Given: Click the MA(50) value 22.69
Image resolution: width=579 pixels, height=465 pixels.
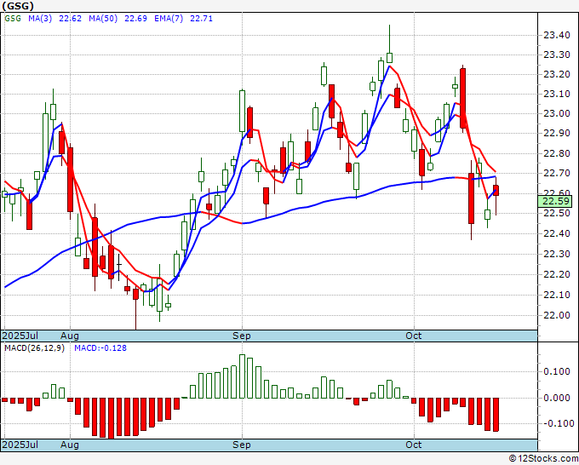Looking at the screenshot, I should point(135,19).
